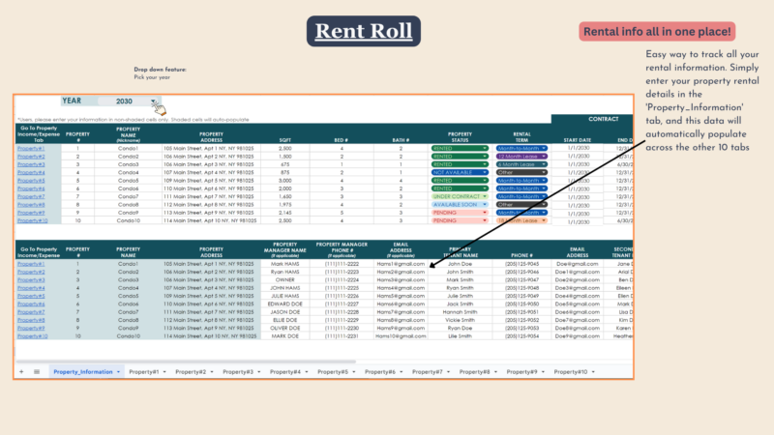Follow Property#2 link in lower table
The width and height of the screenshot is (774, 435).
[31, 272]
